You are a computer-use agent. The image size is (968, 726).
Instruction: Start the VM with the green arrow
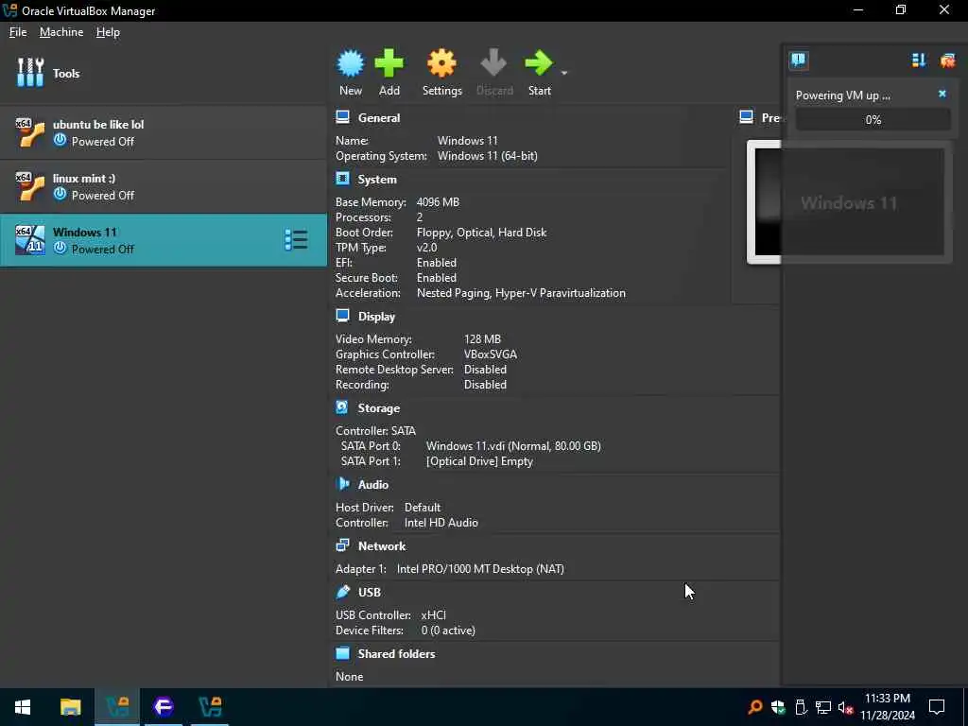538,63
